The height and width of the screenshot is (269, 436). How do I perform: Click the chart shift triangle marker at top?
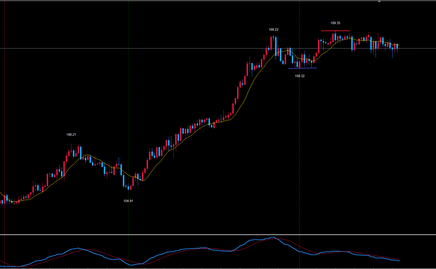[379, 2]
